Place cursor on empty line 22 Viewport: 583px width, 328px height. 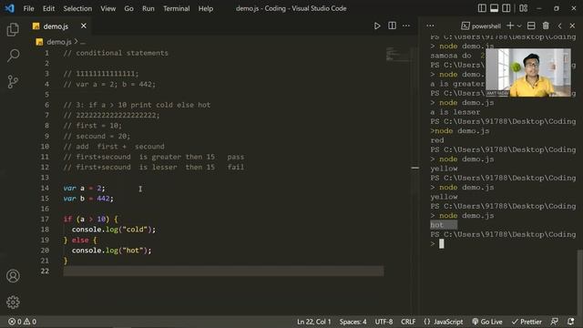[223, 272]
